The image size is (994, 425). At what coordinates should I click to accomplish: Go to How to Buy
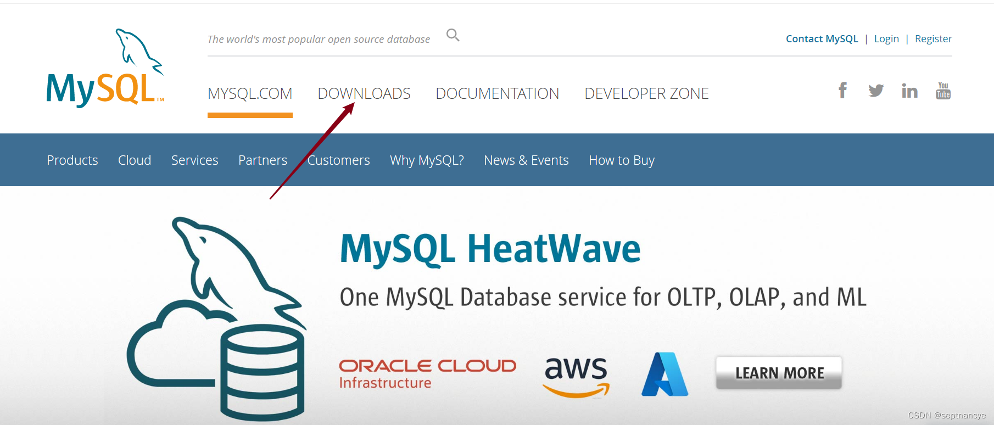[622, 160]
